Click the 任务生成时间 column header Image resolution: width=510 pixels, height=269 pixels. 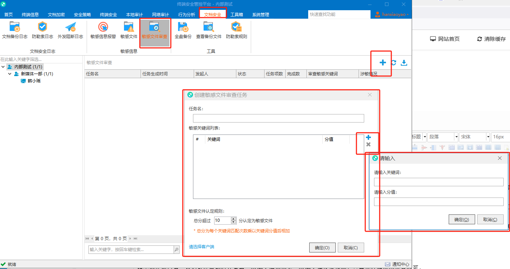(167, 74)
